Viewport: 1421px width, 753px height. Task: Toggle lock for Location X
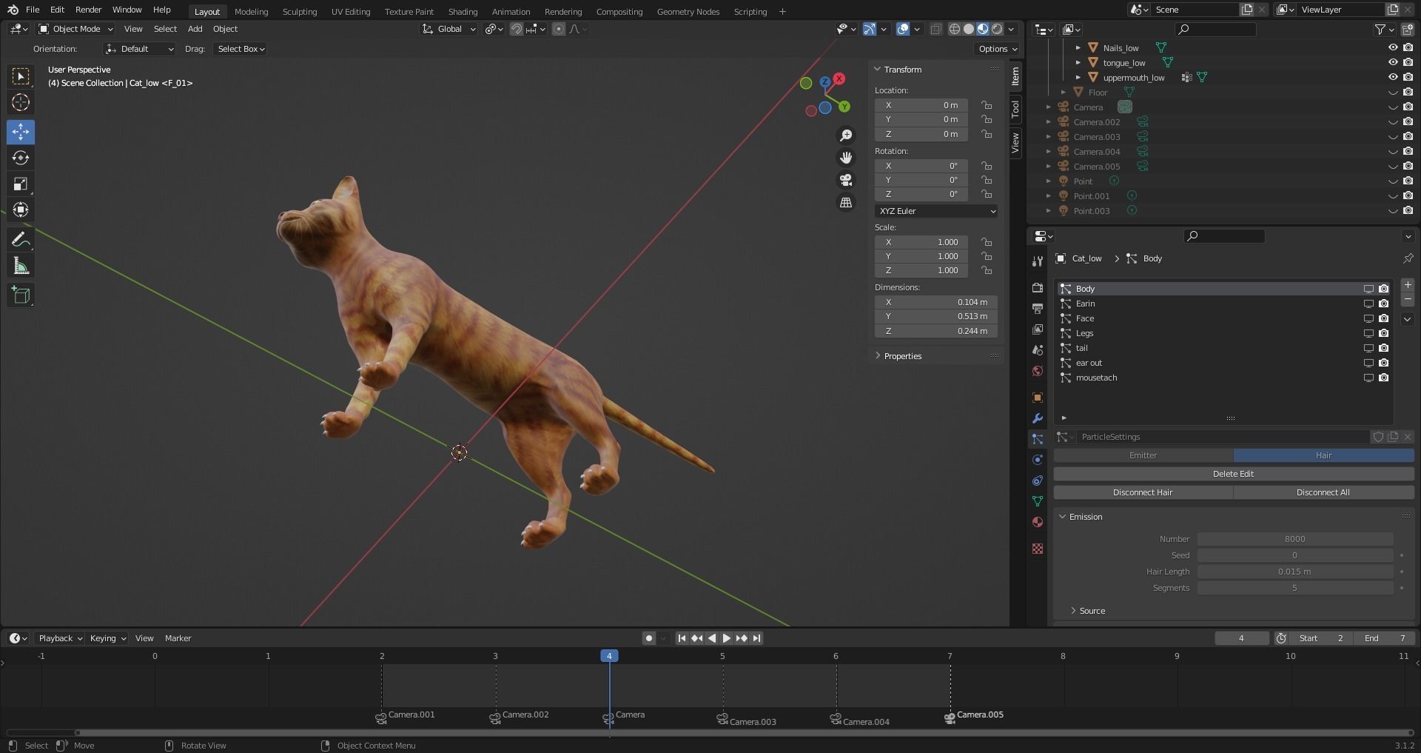coord(987,105)
